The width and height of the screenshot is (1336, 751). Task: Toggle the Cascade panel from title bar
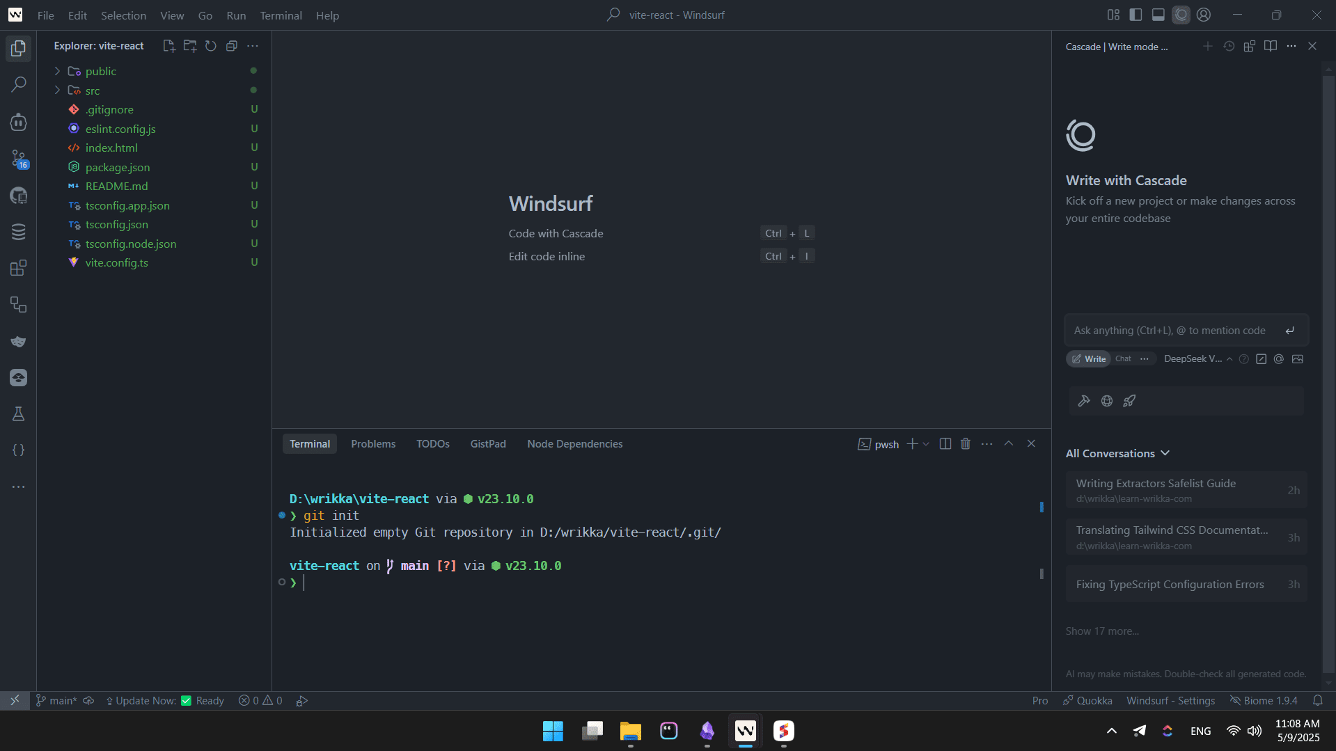point(1181,15)
